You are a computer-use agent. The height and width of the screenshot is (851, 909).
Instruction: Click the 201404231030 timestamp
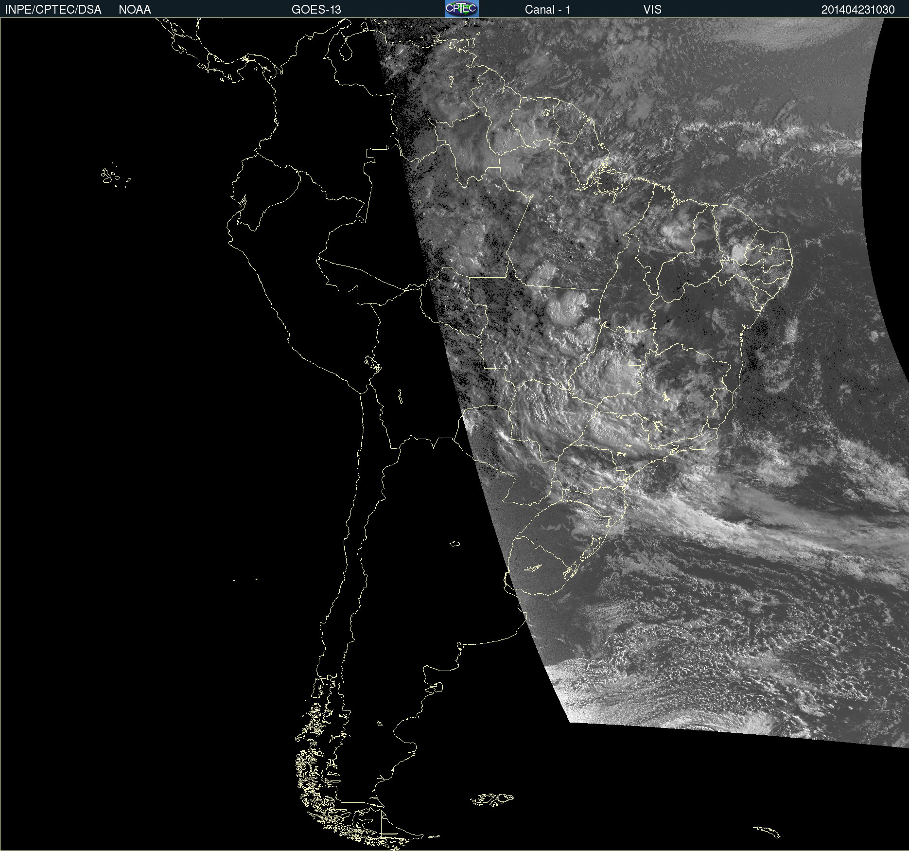(858, 10)
